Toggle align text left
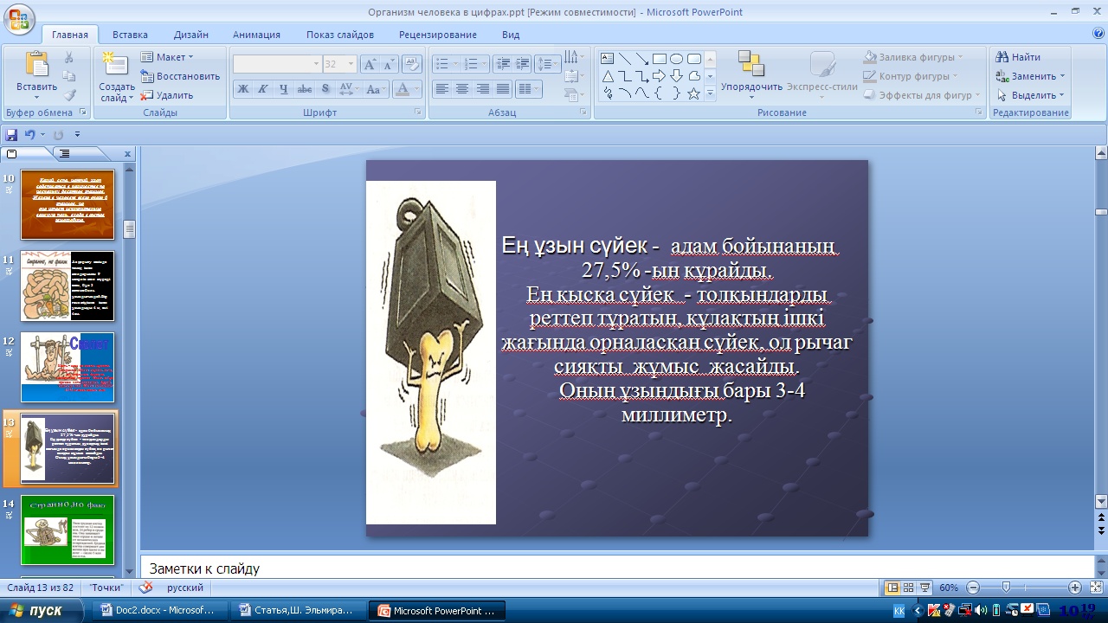The height and width of the screenshot is (623, 1108). click(442, 89)
